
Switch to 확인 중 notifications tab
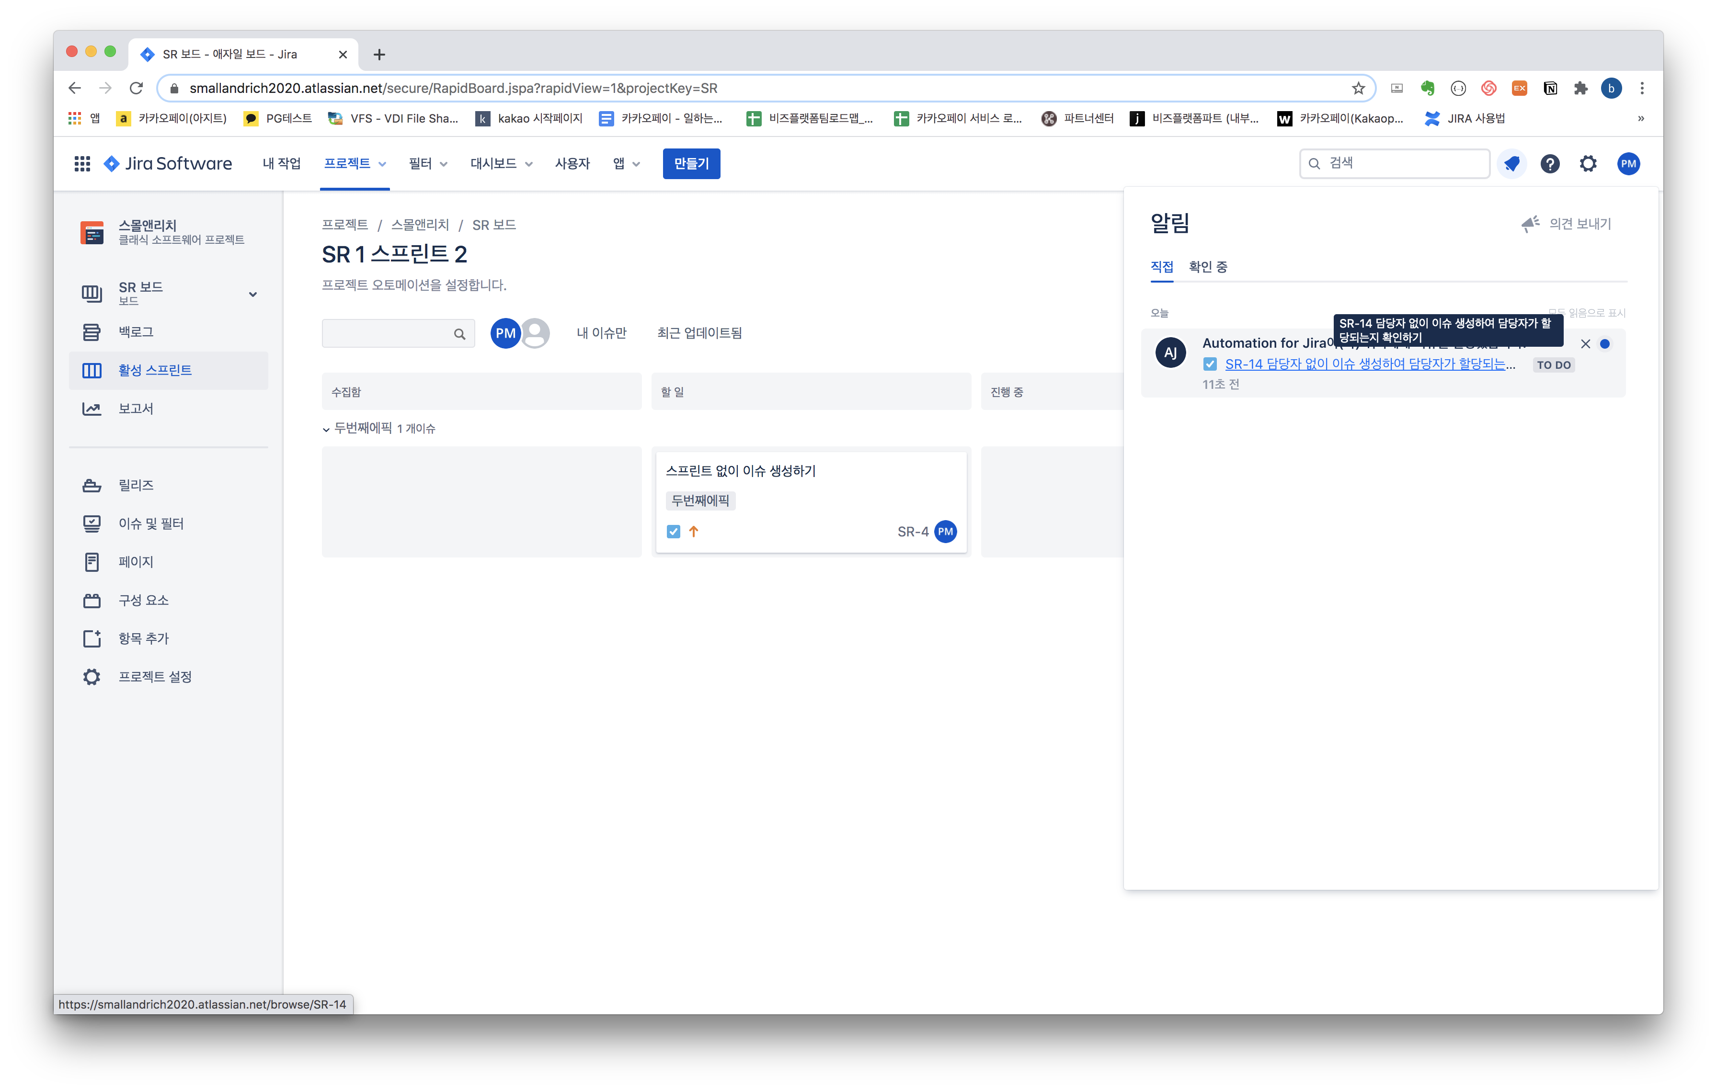[1207, 266]
